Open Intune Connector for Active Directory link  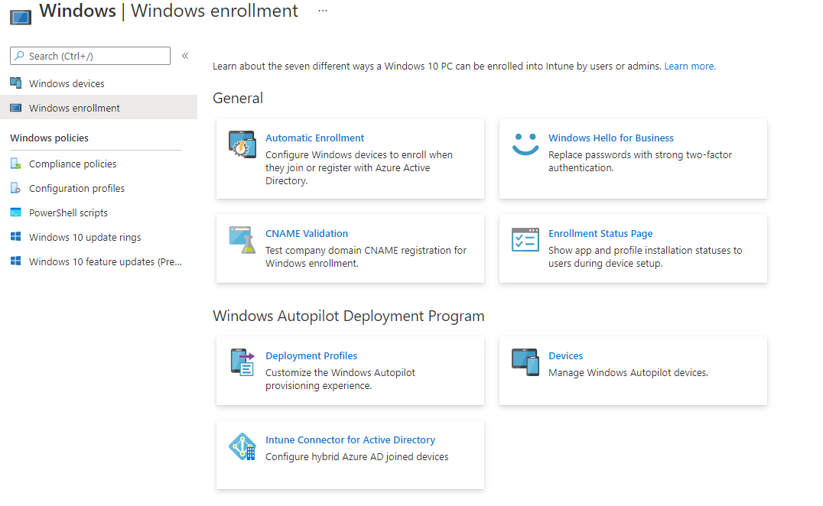click(x=350, y=440)
